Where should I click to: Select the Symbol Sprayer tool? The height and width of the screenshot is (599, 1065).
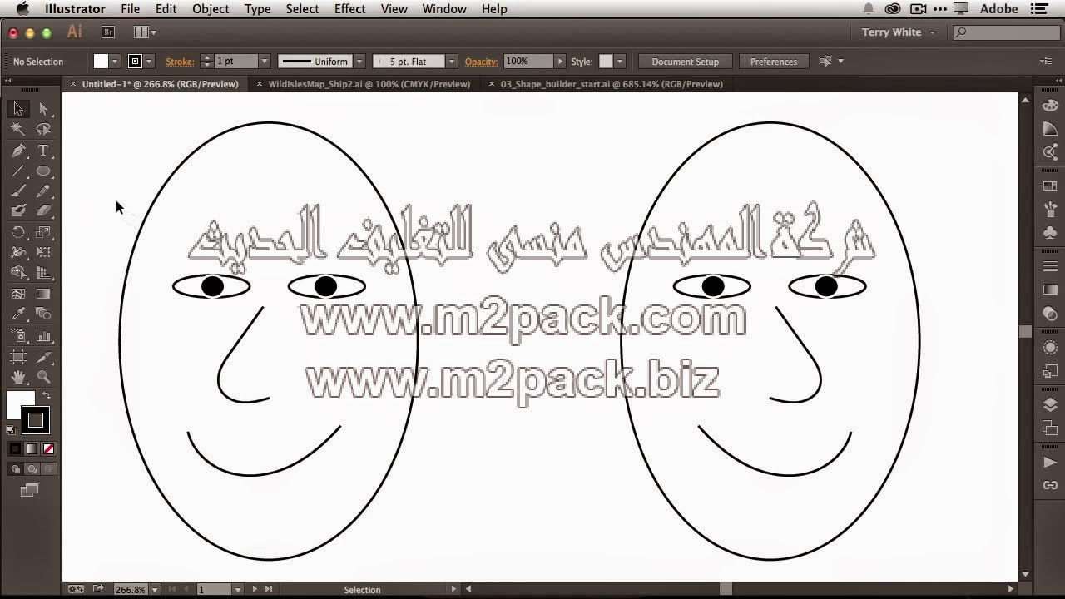(17, 335)
